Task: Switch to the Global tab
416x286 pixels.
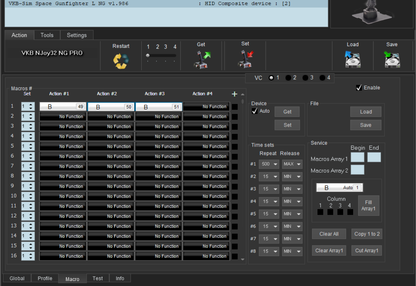Action: 17,278
